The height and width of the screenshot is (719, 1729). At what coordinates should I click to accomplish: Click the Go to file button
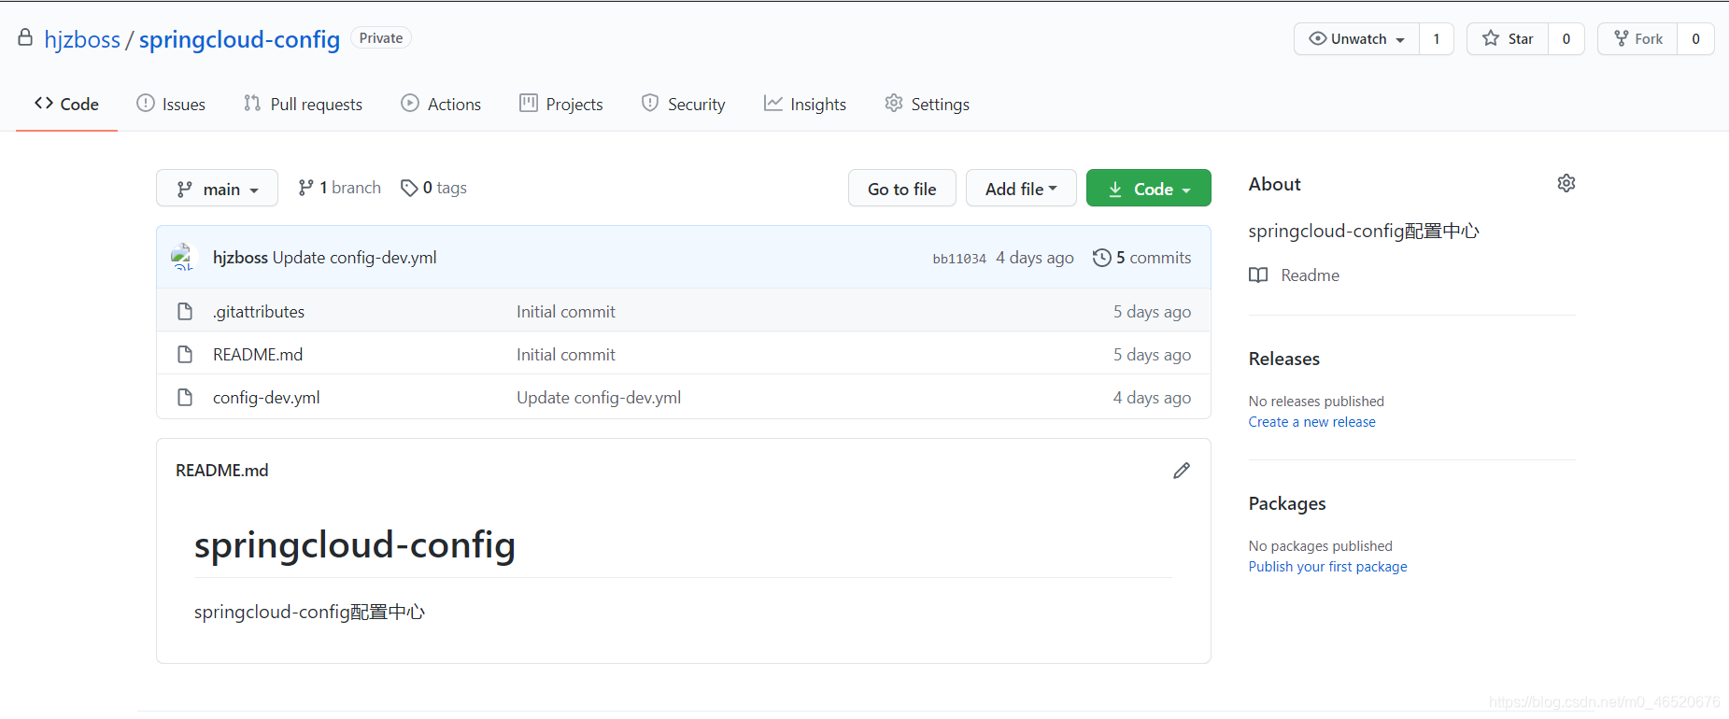pos(902,188)
